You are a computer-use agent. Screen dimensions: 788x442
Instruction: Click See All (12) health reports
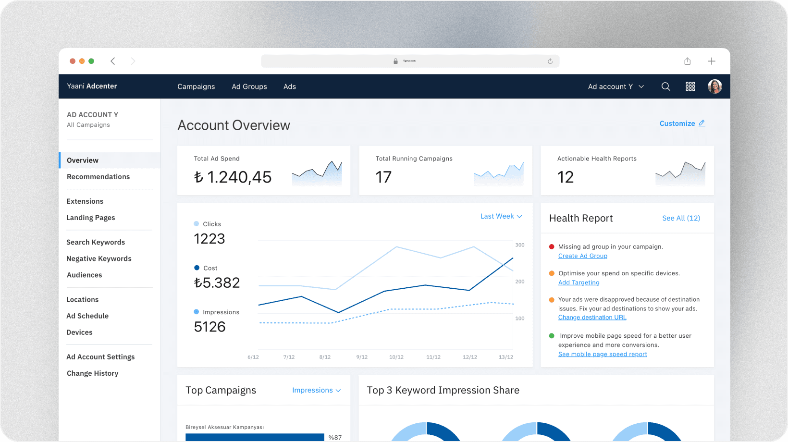[x=681, y=218]
